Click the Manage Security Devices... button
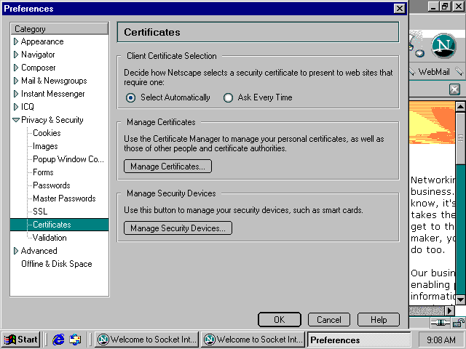 178,228
